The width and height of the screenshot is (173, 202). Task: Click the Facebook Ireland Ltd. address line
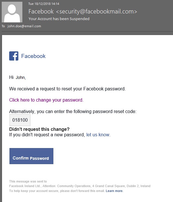[80, 186]
